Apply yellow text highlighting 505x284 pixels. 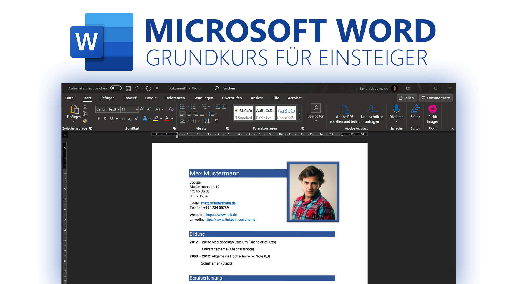(156, 119)
